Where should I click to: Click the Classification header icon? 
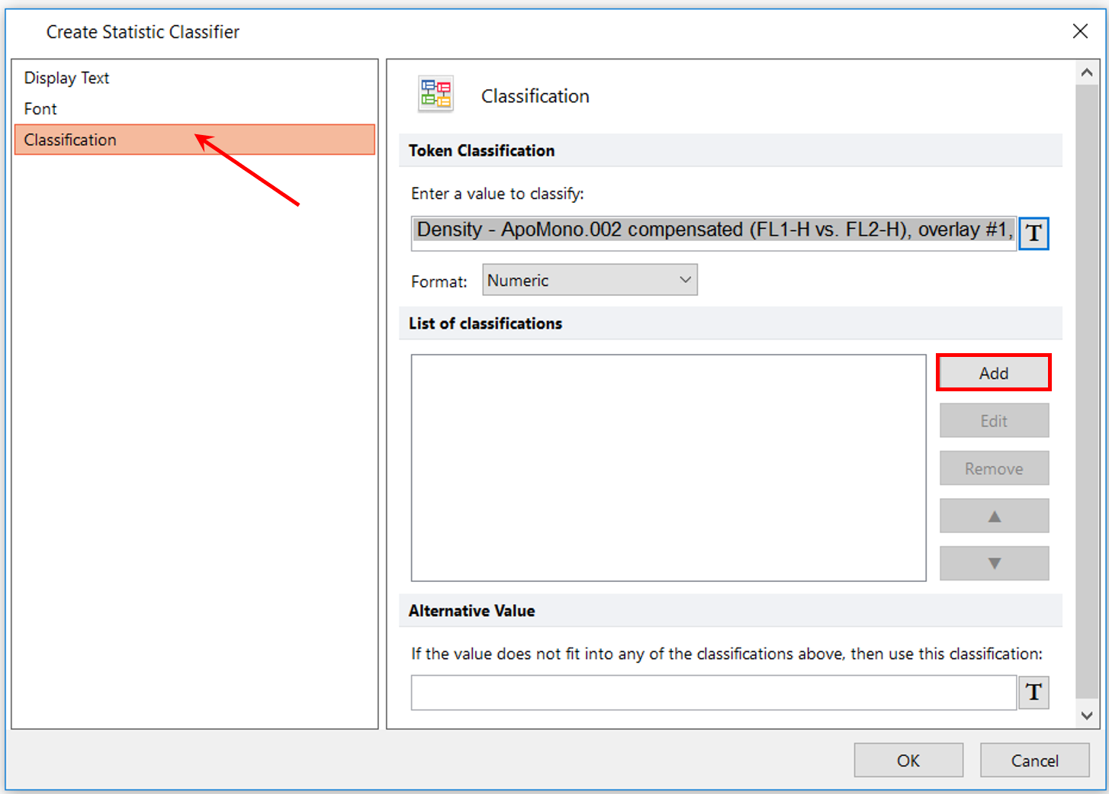pos(436,95)
